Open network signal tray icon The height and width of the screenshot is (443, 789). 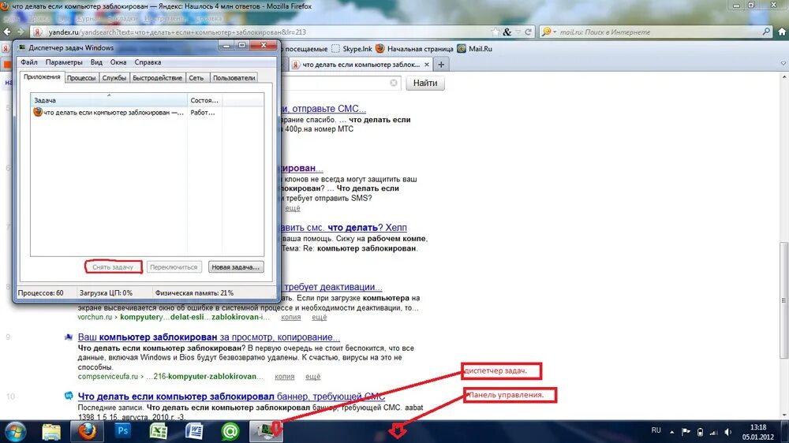[x=713, y=431]
